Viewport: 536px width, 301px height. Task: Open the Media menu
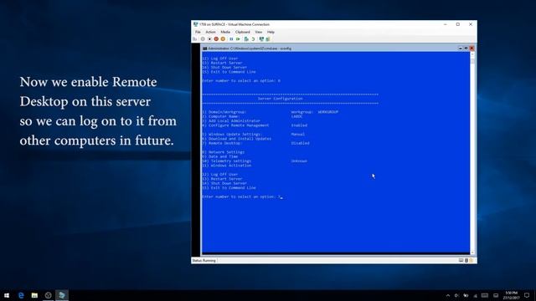225,32
